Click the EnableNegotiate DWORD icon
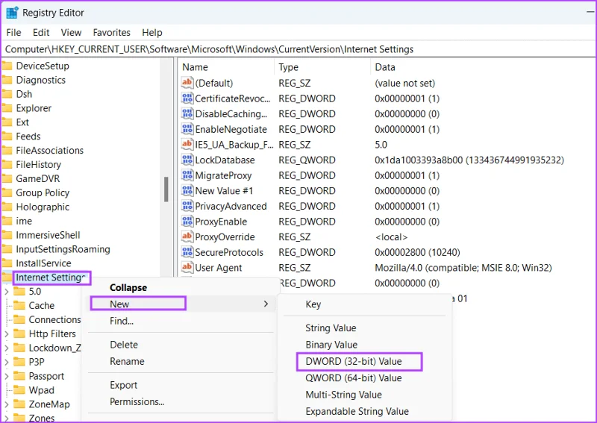Screen dimensions: 597x423 click(x=187, y=129)
